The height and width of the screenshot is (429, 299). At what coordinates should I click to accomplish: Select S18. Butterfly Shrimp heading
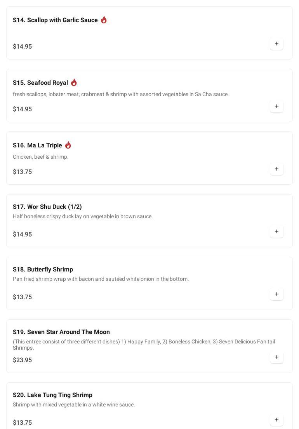(43, 270)
